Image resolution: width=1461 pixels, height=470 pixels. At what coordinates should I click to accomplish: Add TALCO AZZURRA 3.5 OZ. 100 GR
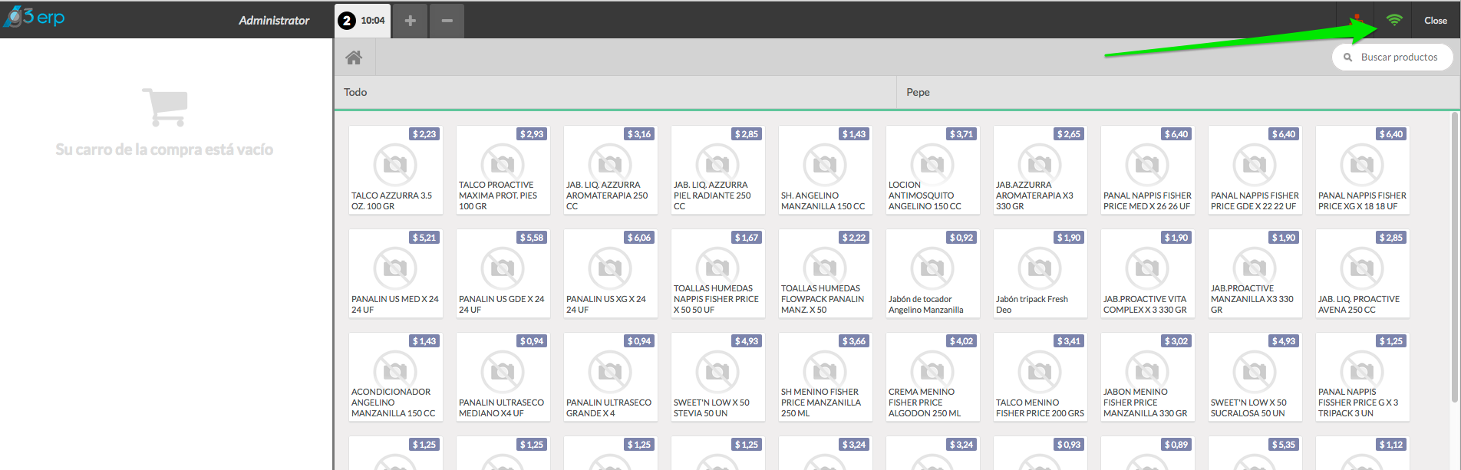pos(395,170)
